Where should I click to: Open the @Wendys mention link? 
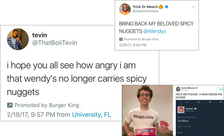pos(155,31)
